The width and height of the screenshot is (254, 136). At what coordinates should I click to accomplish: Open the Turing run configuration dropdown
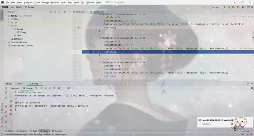(x=215, y=7)
